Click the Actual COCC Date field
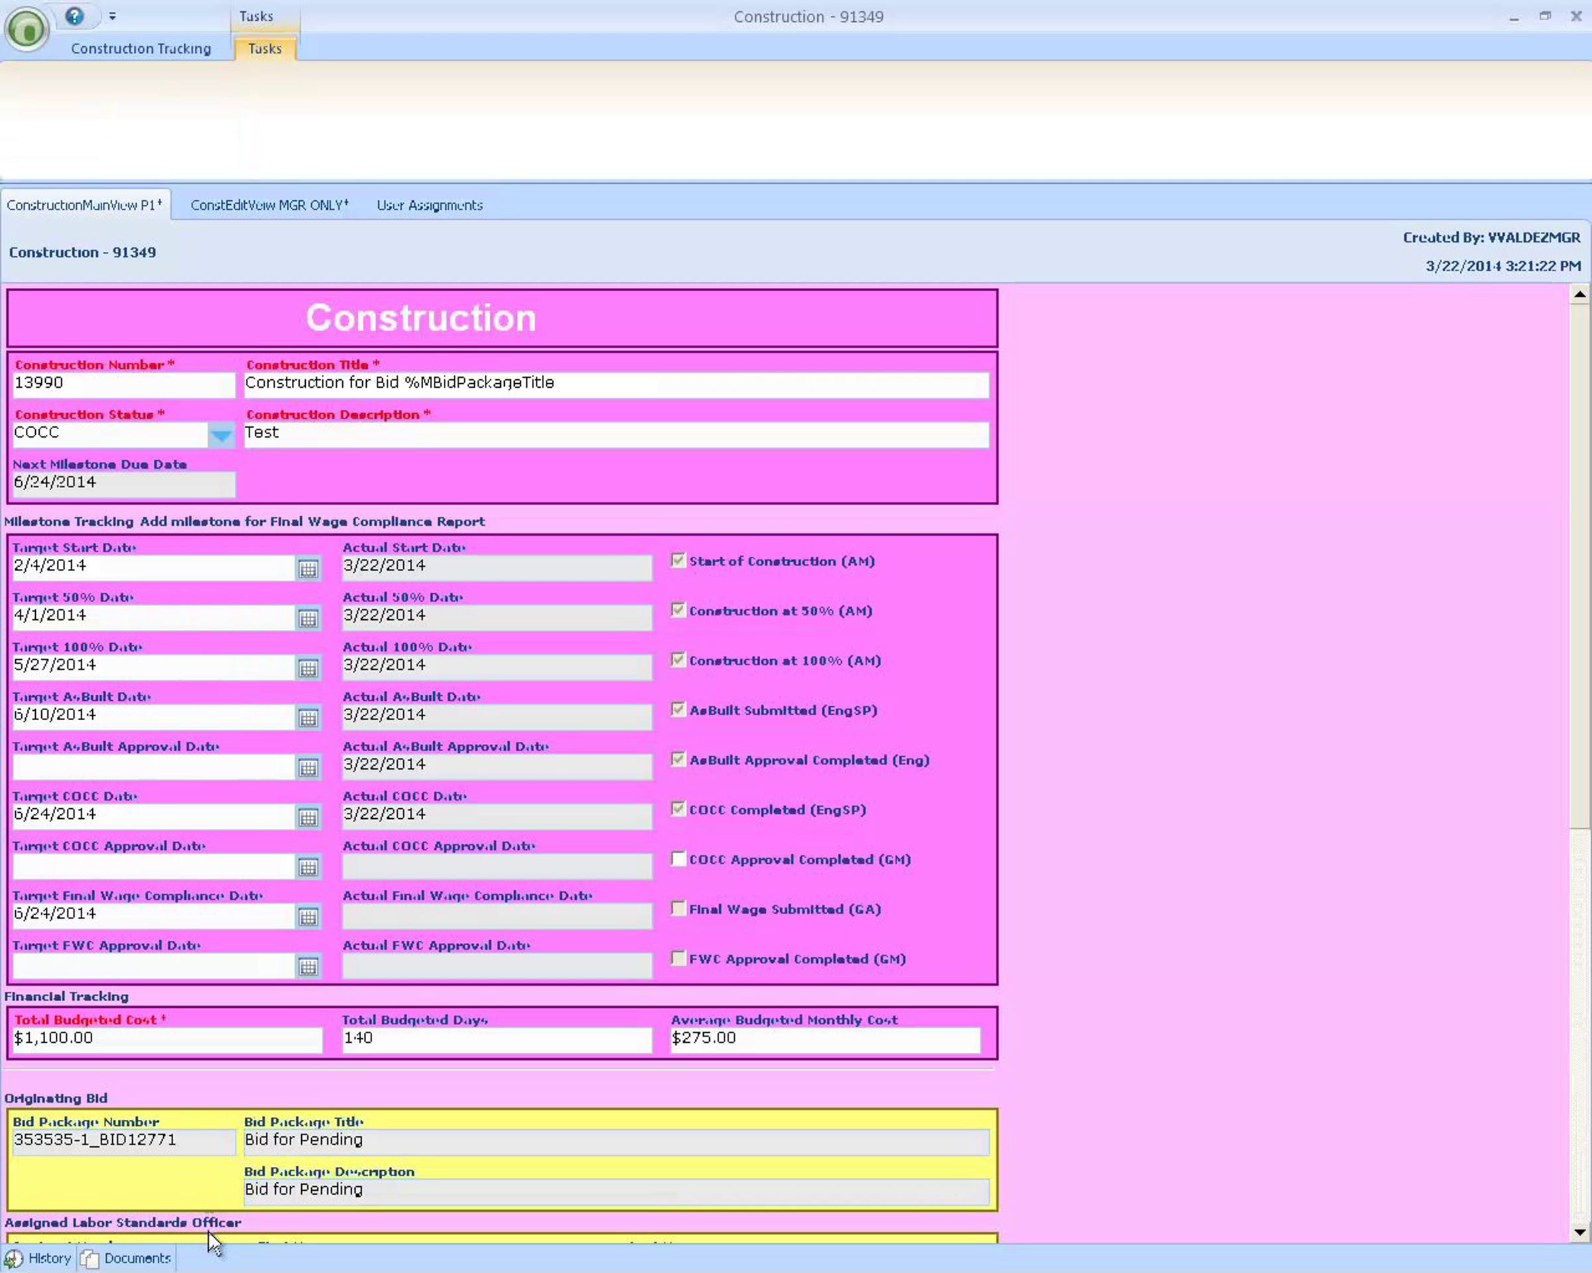This screenshot has width=1592, height=1273. click(x=497, y=816)
